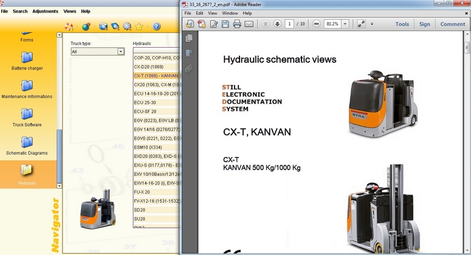Click the Adobe Reader vertical scrollbar thumb
Image resolution: width=471 pixels, height=255 pixels.
pyautogui.click(x=467, y=47)
